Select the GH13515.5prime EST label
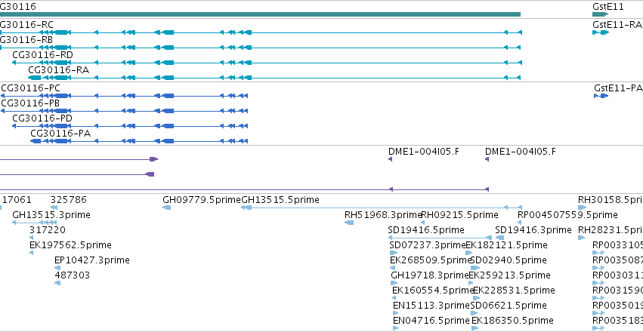 tap(280, 200)
